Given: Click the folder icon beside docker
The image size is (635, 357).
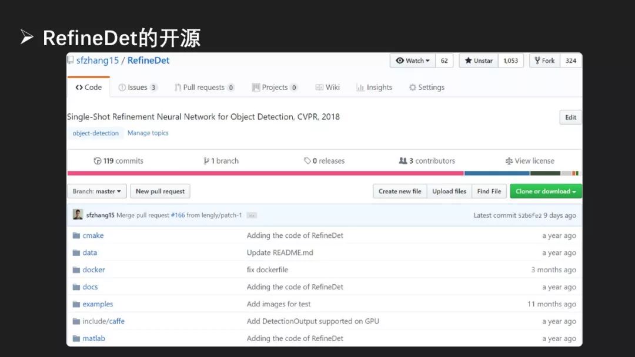Looking at the screenshot, I should (x=76, y=270).
